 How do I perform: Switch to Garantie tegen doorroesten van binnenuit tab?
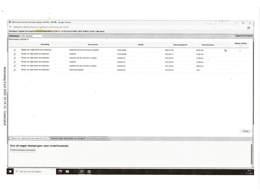(x=69, y=138)
